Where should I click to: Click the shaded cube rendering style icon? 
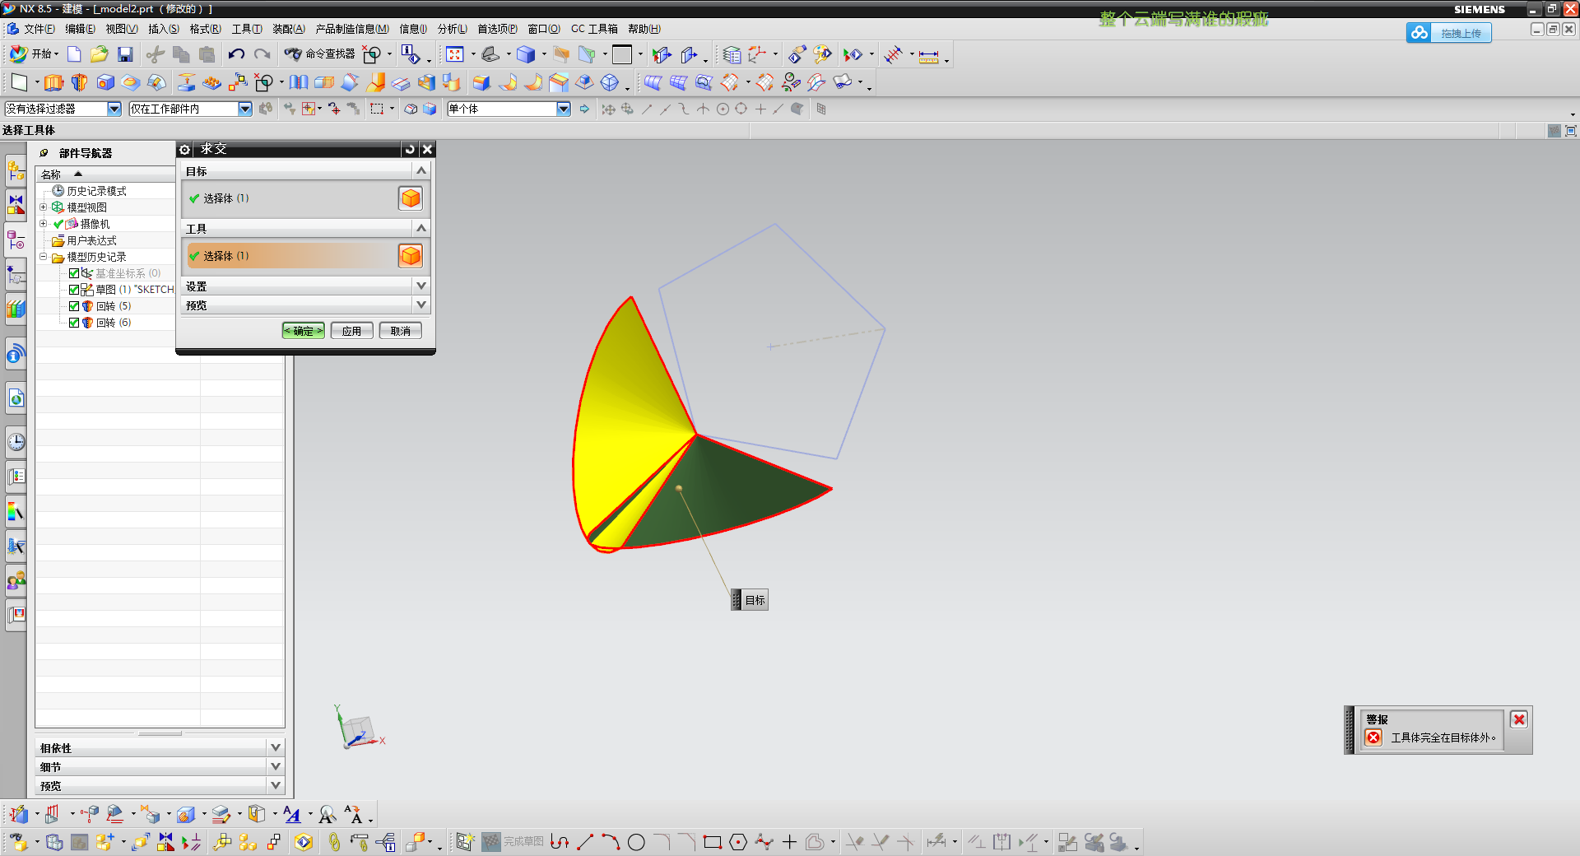pyautogui.click(x=526, y=55)
